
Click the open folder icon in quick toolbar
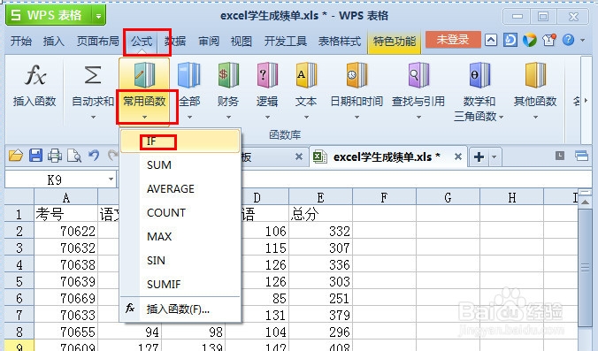[x=16, y=156]
